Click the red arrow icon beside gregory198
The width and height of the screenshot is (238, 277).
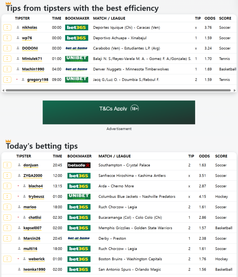[x=17, y=79]
